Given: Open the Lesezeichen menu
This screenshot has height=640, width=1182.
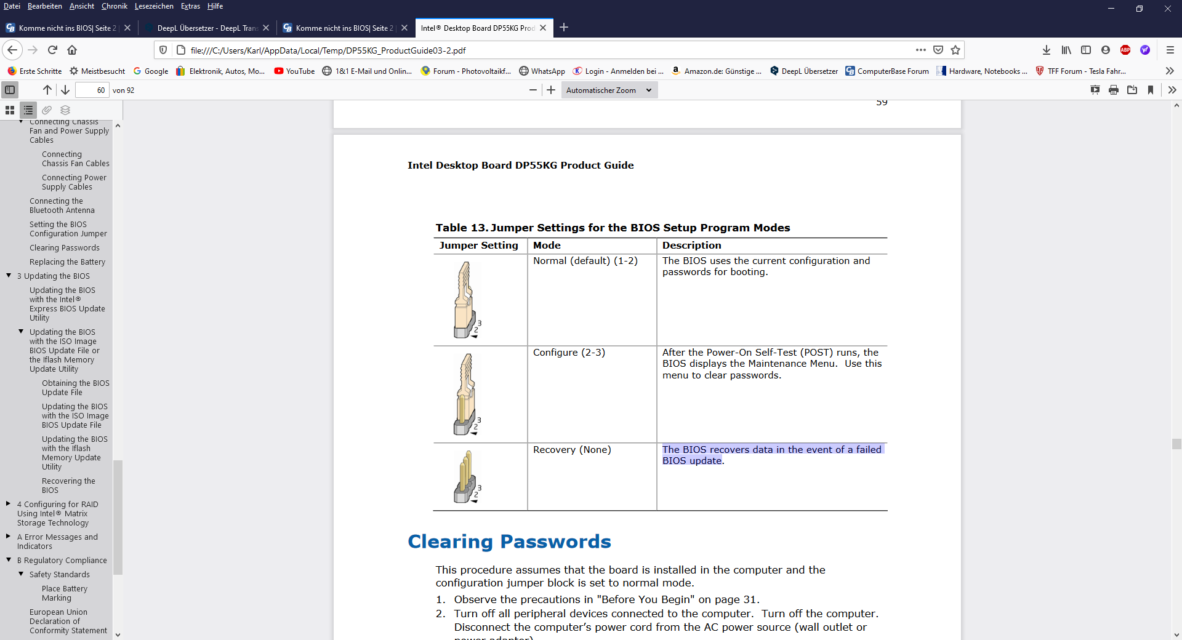Looking at the screenshot, I should pos(154,6).
